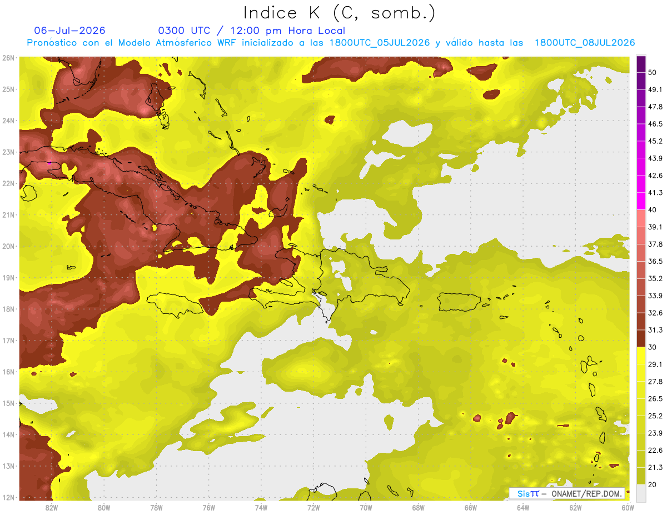
Task: Select the "60W" longitude label
Action: [628, 508]
